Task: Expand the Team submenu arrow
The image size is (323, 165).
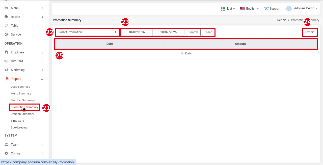Action: tap(42, 145)
